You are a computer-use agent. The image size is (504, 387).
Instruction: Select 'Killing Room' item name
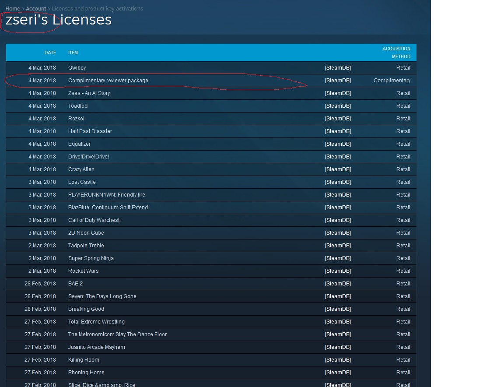[84, 360]
